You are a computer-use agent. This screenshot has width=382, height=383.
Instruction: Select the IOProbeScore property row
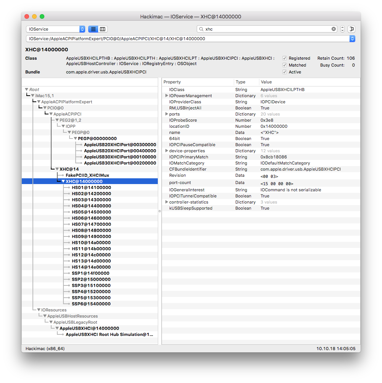coord(261,120)
